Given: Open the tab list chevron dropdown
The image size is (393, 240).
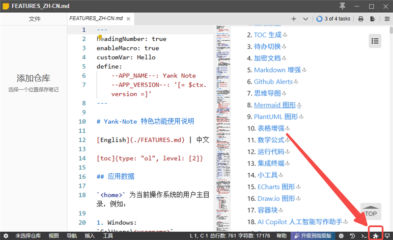Looking at the screenshot, I should click(306, 19).
